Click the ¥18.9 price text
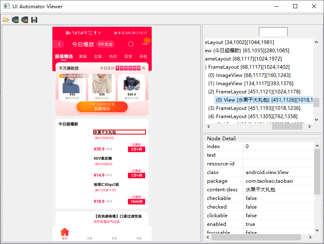Screen dimensions: 324x244 tap(99, 201)
